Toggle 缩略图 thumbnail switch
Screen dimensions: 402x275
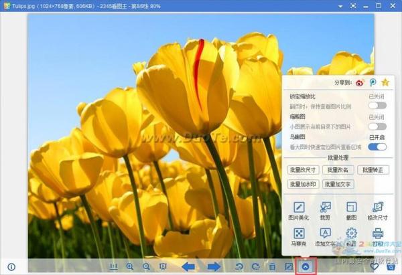(377, 126)
